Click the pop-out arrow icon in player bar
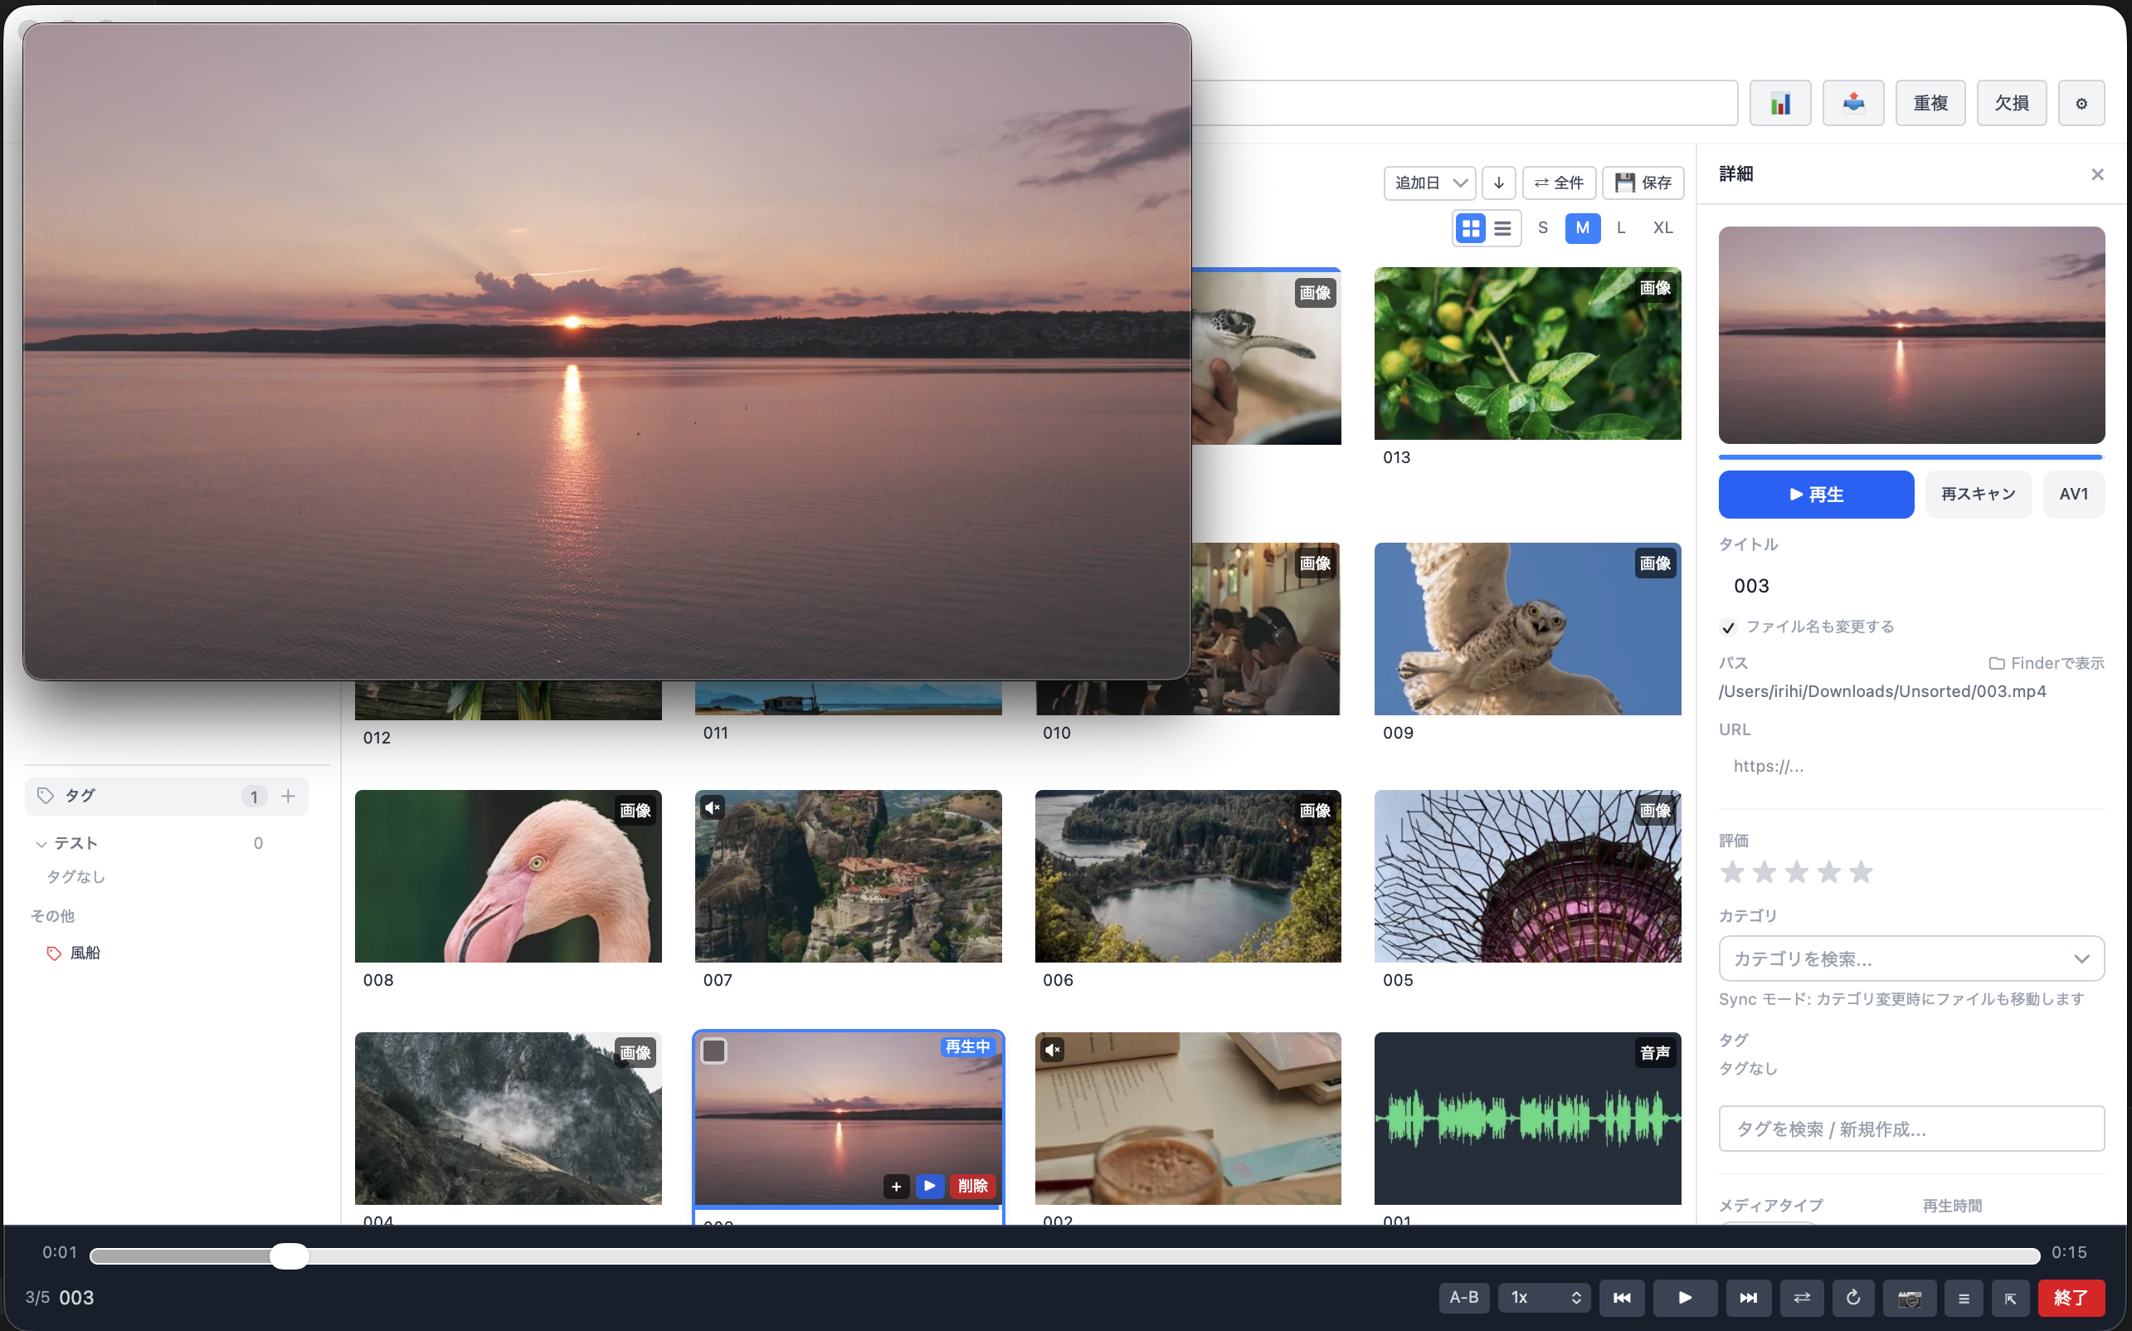Image resolution: width=2132 pixels, height=1331 pixels. (2010, 1297)
